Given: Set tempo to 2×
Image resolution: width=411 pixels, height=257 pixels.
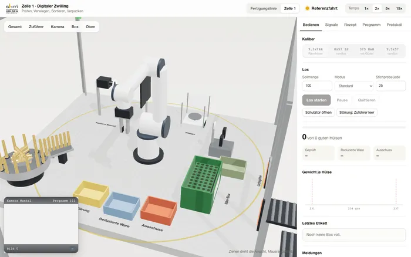Looking at the screenshot, I should pyautogui.click(x=377, y=8).
